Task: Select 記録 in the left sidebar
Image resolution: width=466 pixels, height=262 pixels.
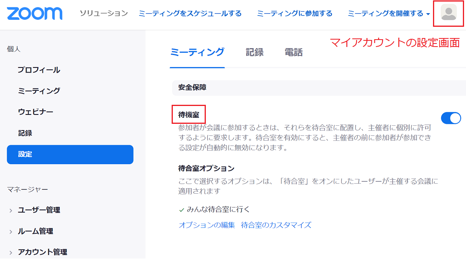Action: click(25, 133)
